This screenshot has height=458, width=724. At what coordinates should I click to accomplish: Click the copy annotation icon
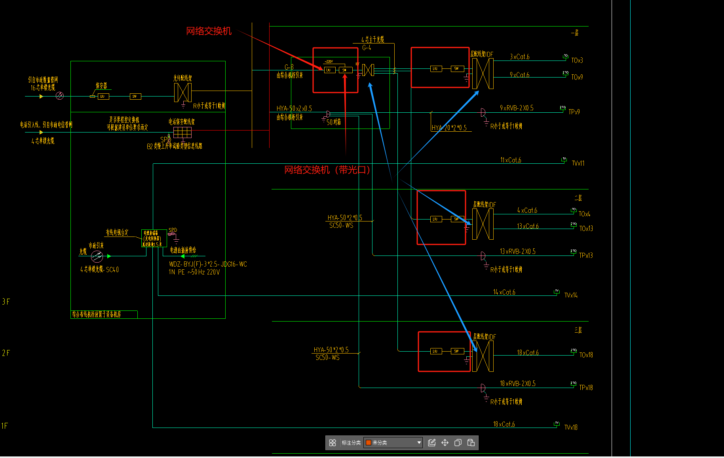pyautogui.click(x=458, y=443)
